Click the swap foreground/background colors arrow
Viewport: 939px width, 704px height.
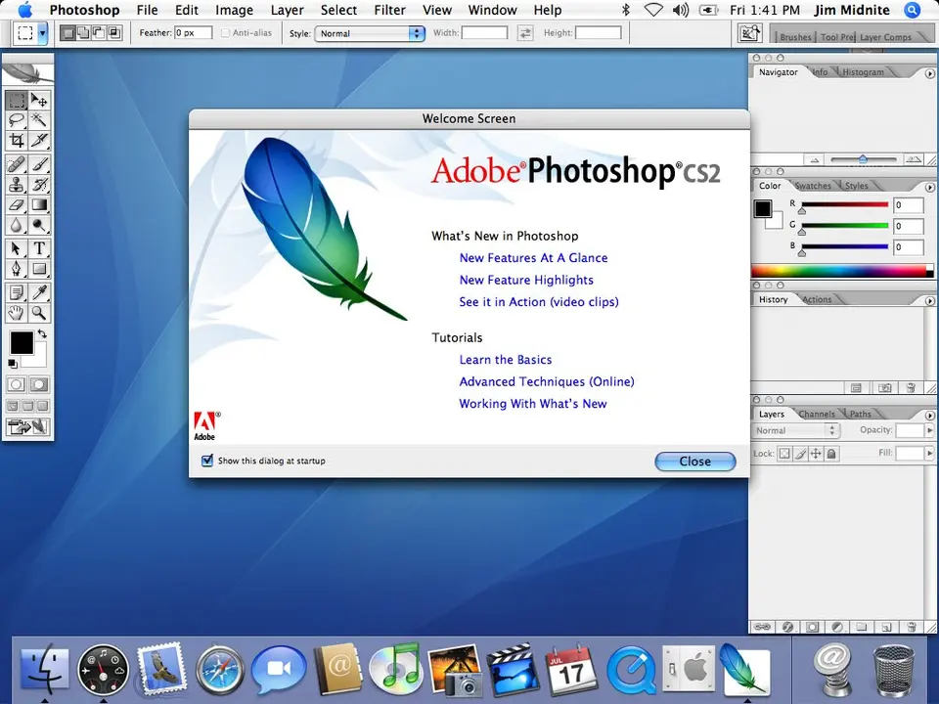[42, 334]
